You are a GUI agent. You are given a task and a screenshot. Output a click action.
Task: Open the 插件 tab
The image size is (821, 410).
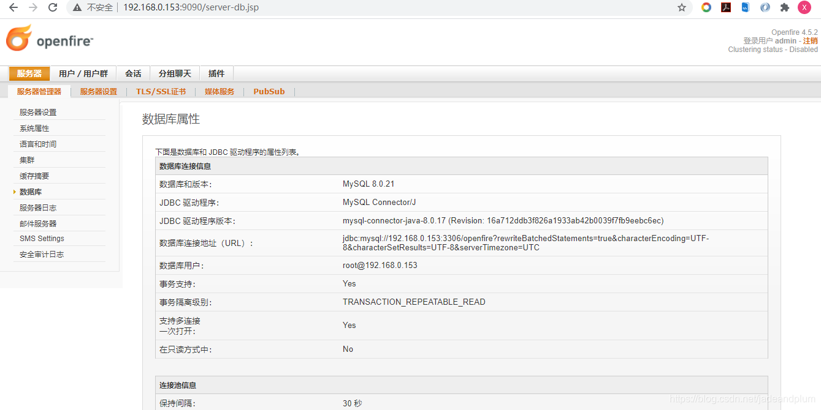pos(216,73)
